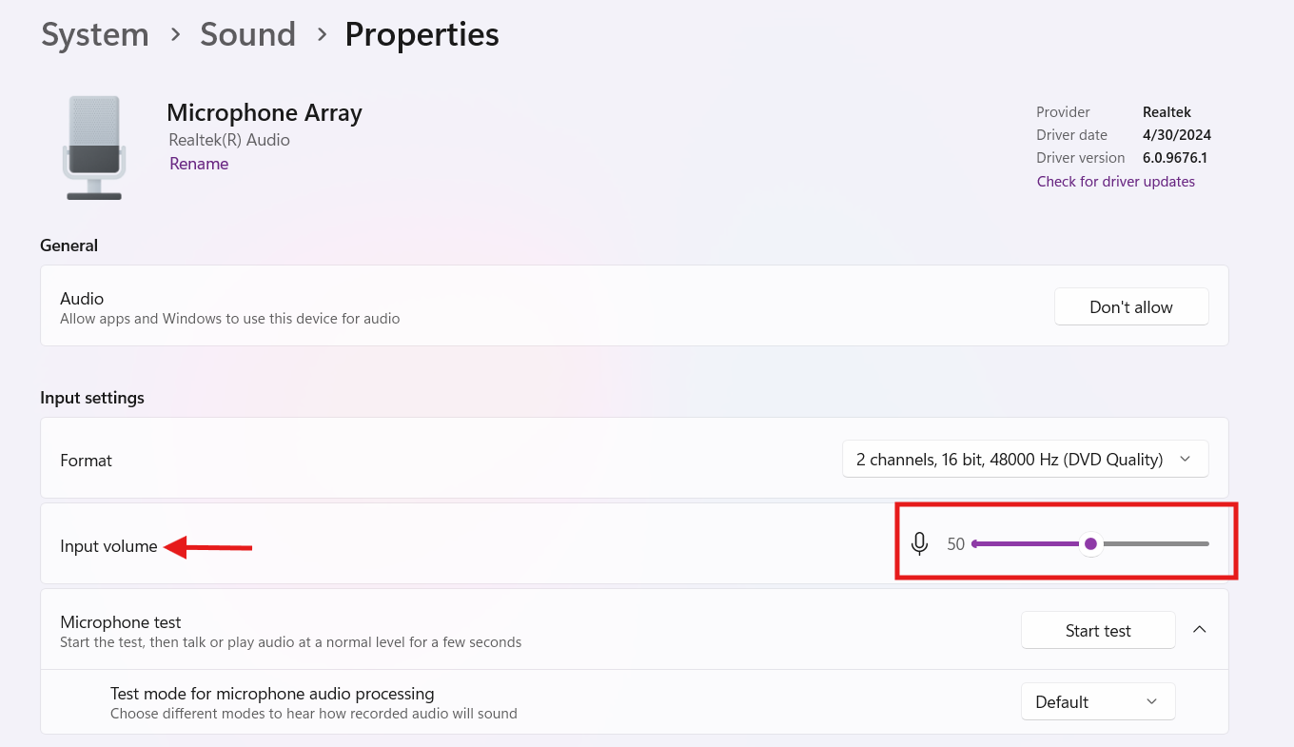1294x747 pixels.
Task: Click the driver version number 6.0.9676.1
Action: point(1175,157)
